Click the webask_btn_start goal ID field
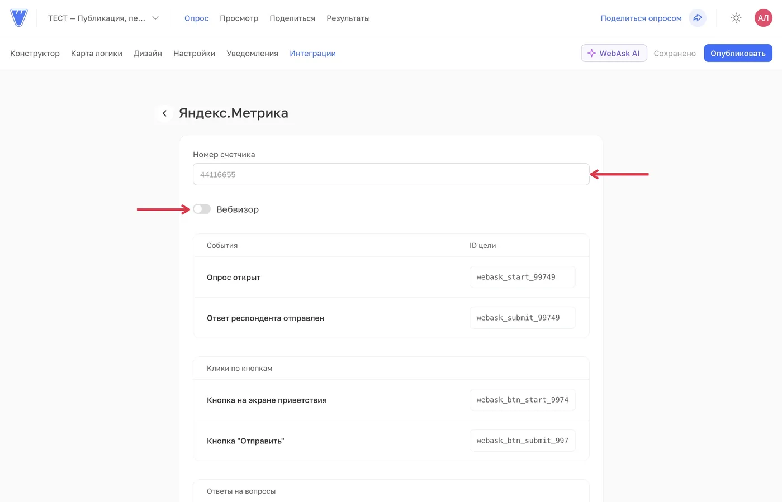 [x=522, y=400]
